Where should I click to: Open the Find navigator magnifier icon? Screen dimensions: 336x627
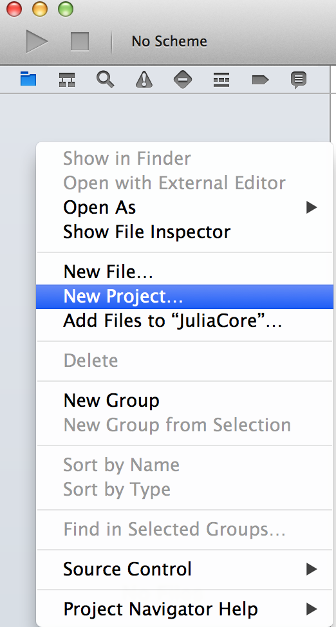[x=105, y=80]
